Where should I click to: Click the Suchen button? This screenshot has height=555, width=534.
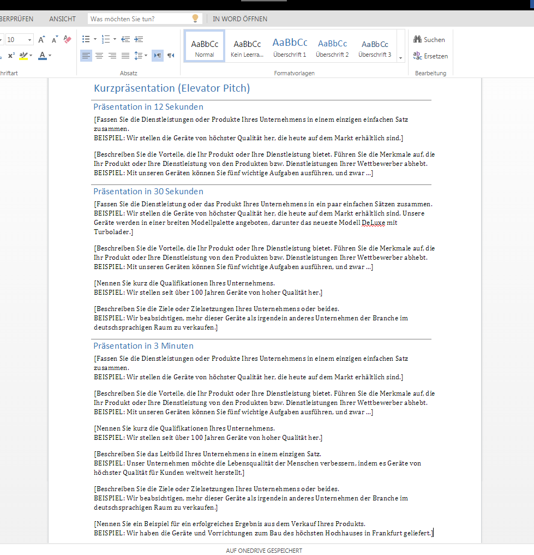[x=429, y=39]
